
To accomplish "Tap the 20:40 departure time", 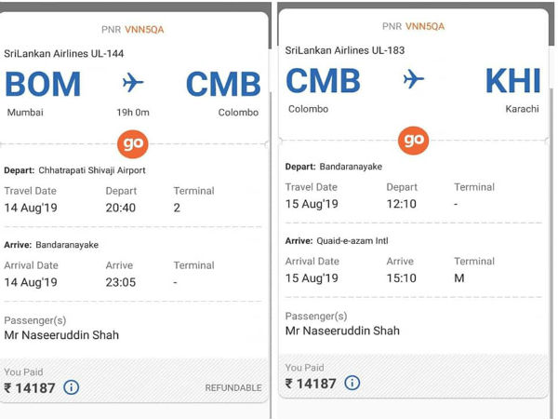I will tap(121, 208).
